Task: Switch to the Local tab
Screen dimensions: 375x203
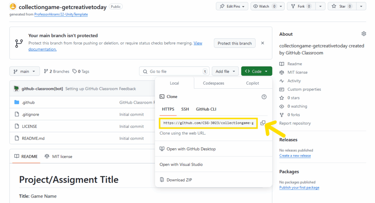Action: (x=174, y=83)
